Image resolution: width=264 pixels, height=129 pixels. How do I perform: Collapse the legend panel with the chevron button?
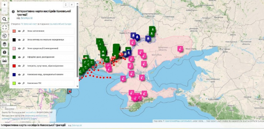coord(65,5)
